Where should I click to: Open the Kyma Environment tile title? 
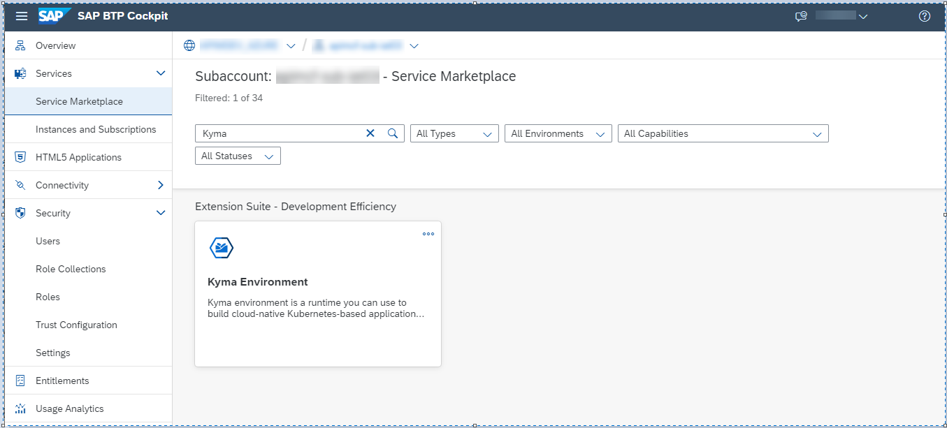point(258,282)
